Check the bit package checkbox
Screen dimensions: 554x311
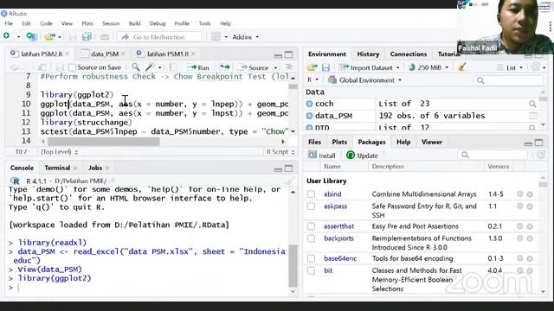[x=311, y=270]
